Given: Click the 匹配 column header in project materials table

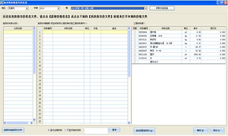Looking at the screenshot, I should (135, 28).
